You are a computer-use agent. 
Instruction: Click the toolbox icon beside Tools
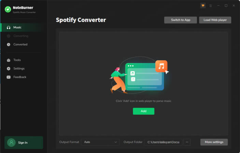(9, 60)
